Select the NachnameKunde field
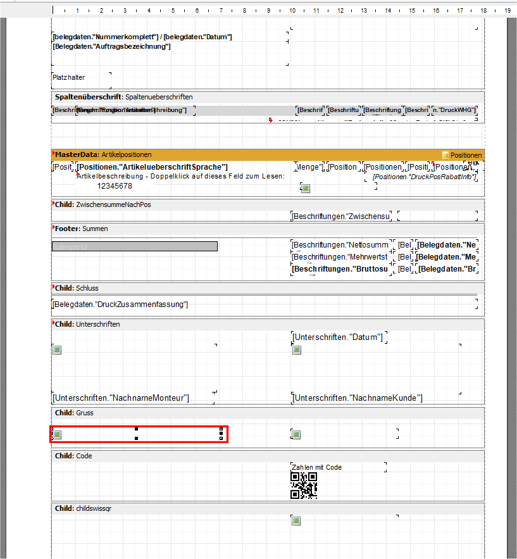 pyautogui.click(x=358, y=398)
